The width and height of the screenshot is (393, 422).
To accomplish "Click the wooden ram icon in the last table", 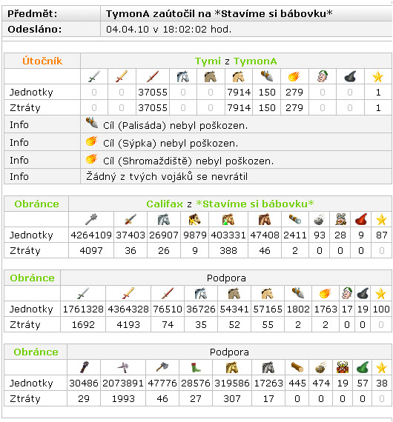I will click(297, 367).
